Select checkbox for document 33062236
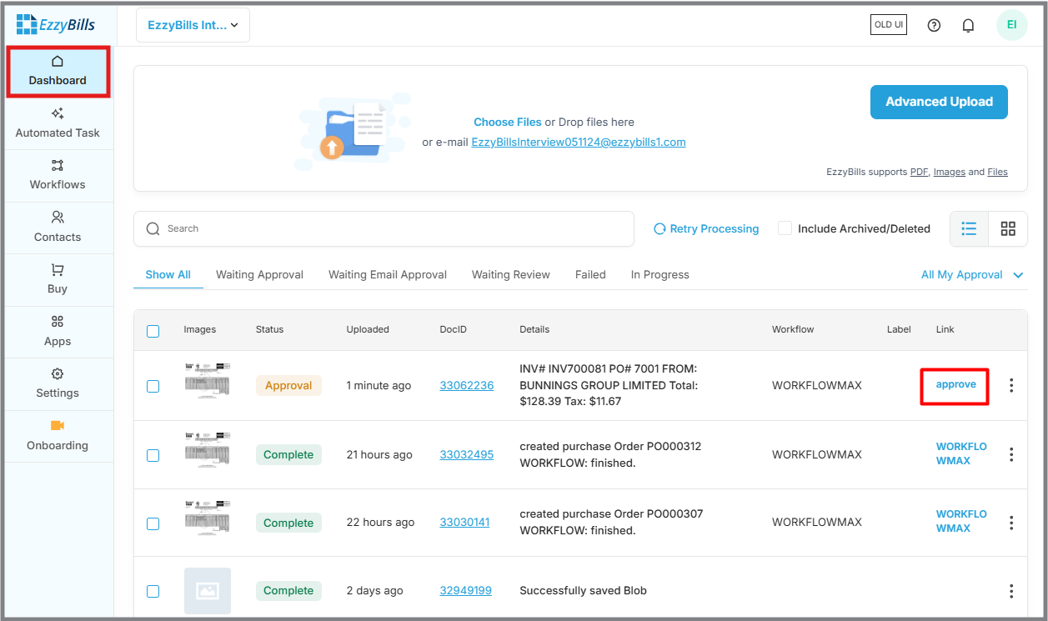Image resolution: width=1048 pixels, height=621 pixels. [x=153, y=386]
